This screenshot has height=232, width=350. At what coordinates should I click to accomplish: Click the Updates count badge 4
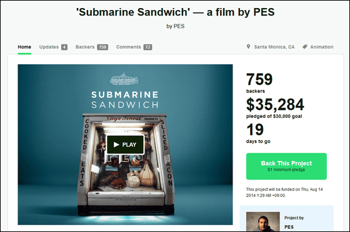pos(64,47)
